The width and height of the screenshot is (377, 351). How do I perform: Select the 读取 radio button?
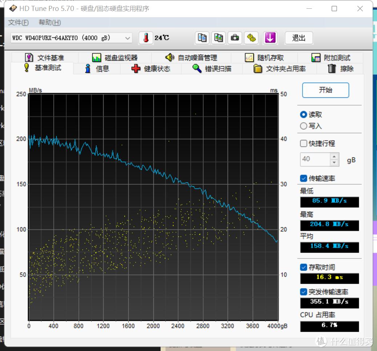click(304, 115)
